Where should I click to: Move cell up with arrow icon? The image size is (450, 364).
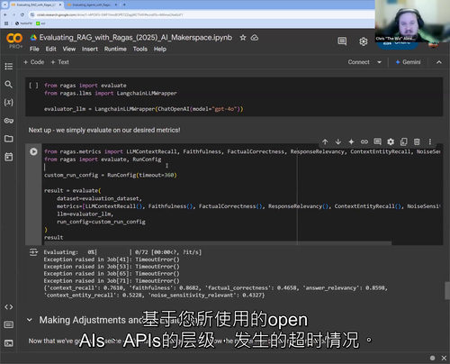(325, 141)
